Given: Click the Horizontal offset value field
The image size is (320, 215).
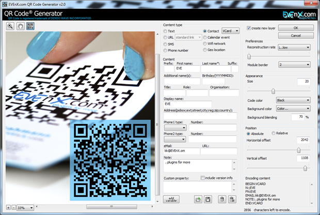Looking at the screenshot, I should pos(303,140).
